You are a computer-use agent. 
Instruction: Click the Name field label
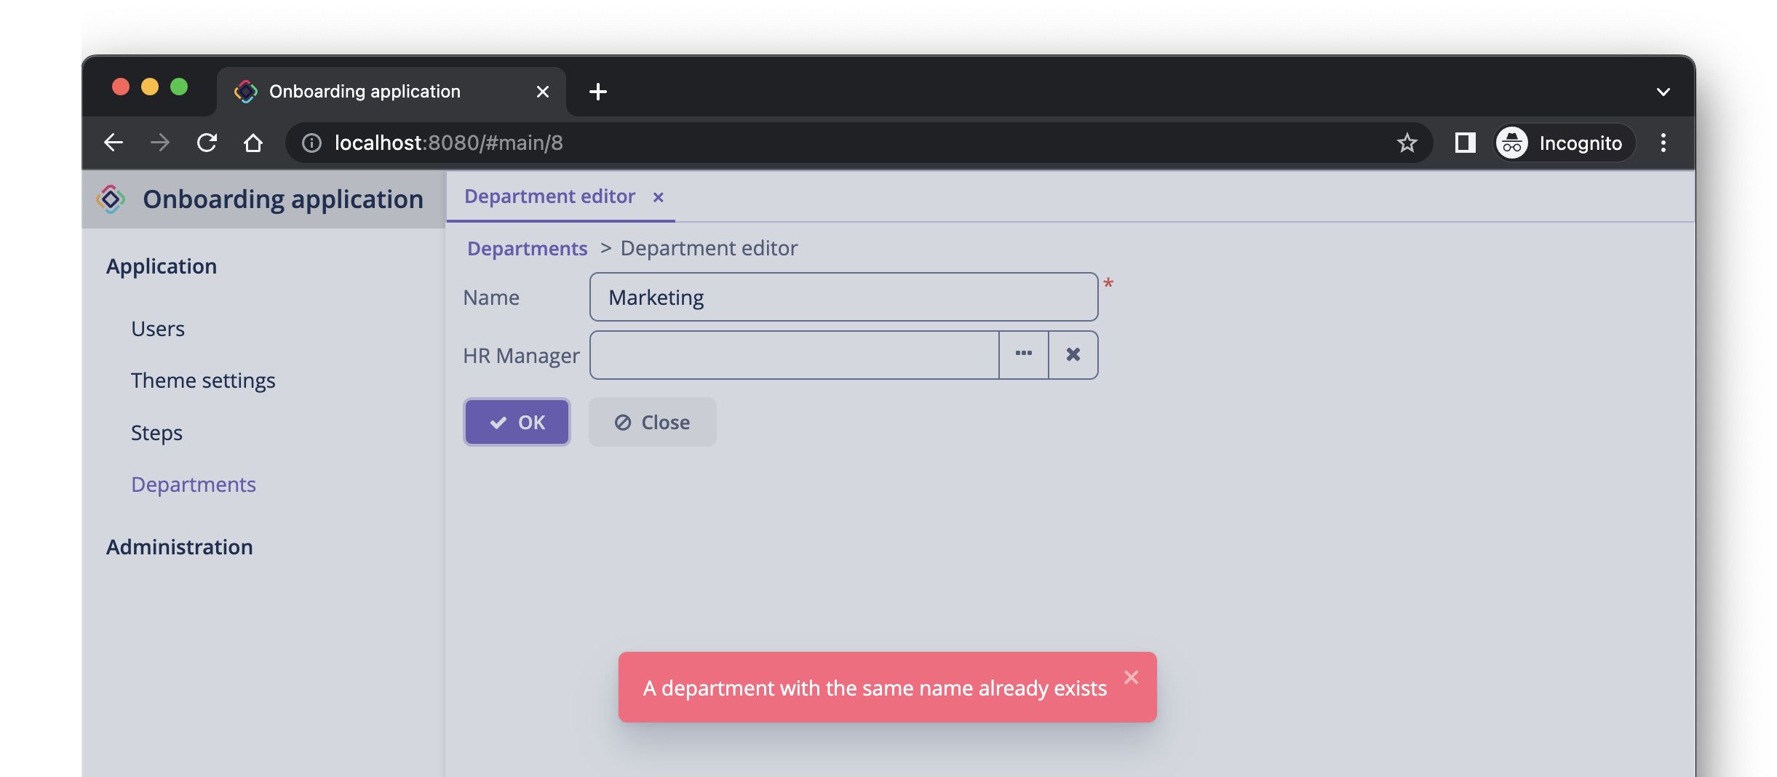tap(491, 298)
